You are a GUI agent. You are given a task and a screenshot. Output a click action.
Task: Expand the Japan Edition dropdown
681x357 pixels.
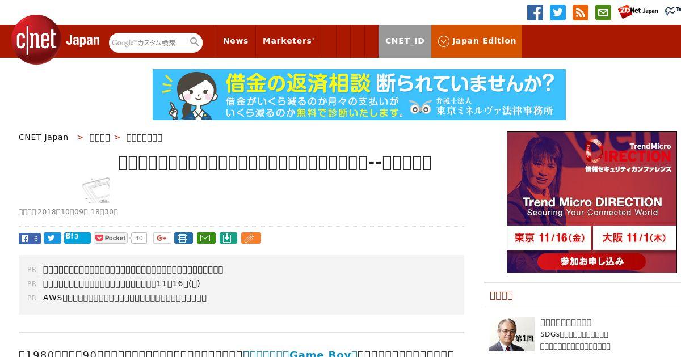tap(477, 41)
